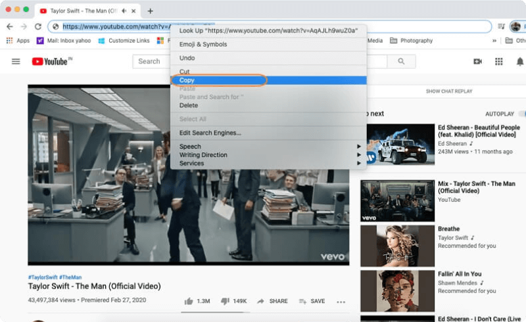The image size is (526, 322).
Task: Click the create video camera icon
Action: pyautogui.click(x=477, y=61)
